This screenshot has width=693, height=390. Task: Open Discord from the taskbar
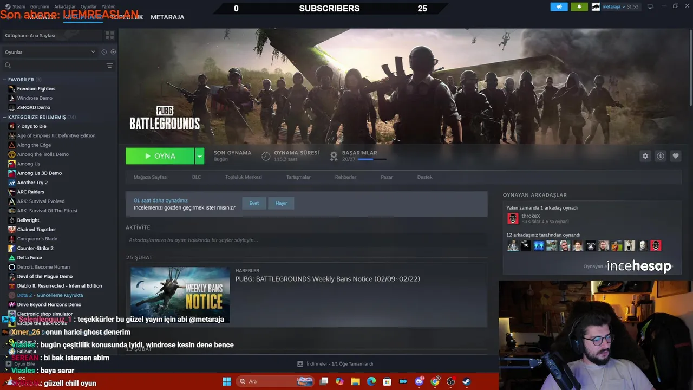point(419,381)
